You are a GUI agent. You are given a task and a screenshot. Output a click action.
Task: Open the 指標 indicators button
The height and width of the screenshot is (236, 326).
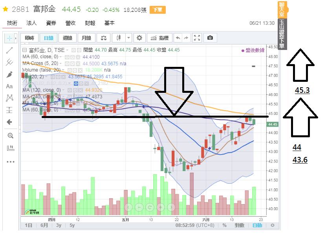click(159, 38)
